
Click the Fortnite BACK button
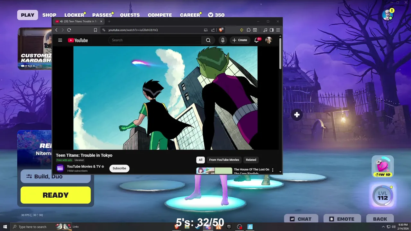point(380,219)
